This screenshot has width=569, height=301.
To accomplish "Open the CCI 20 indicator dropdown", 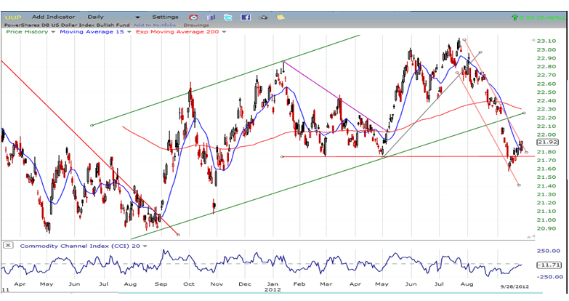I will [x=145, y=246].
